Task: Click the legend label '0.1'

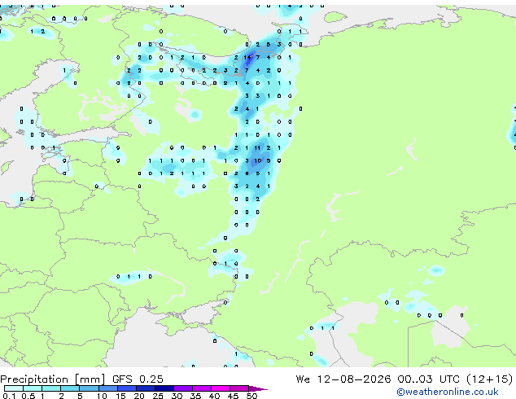Action: [9, 396]
